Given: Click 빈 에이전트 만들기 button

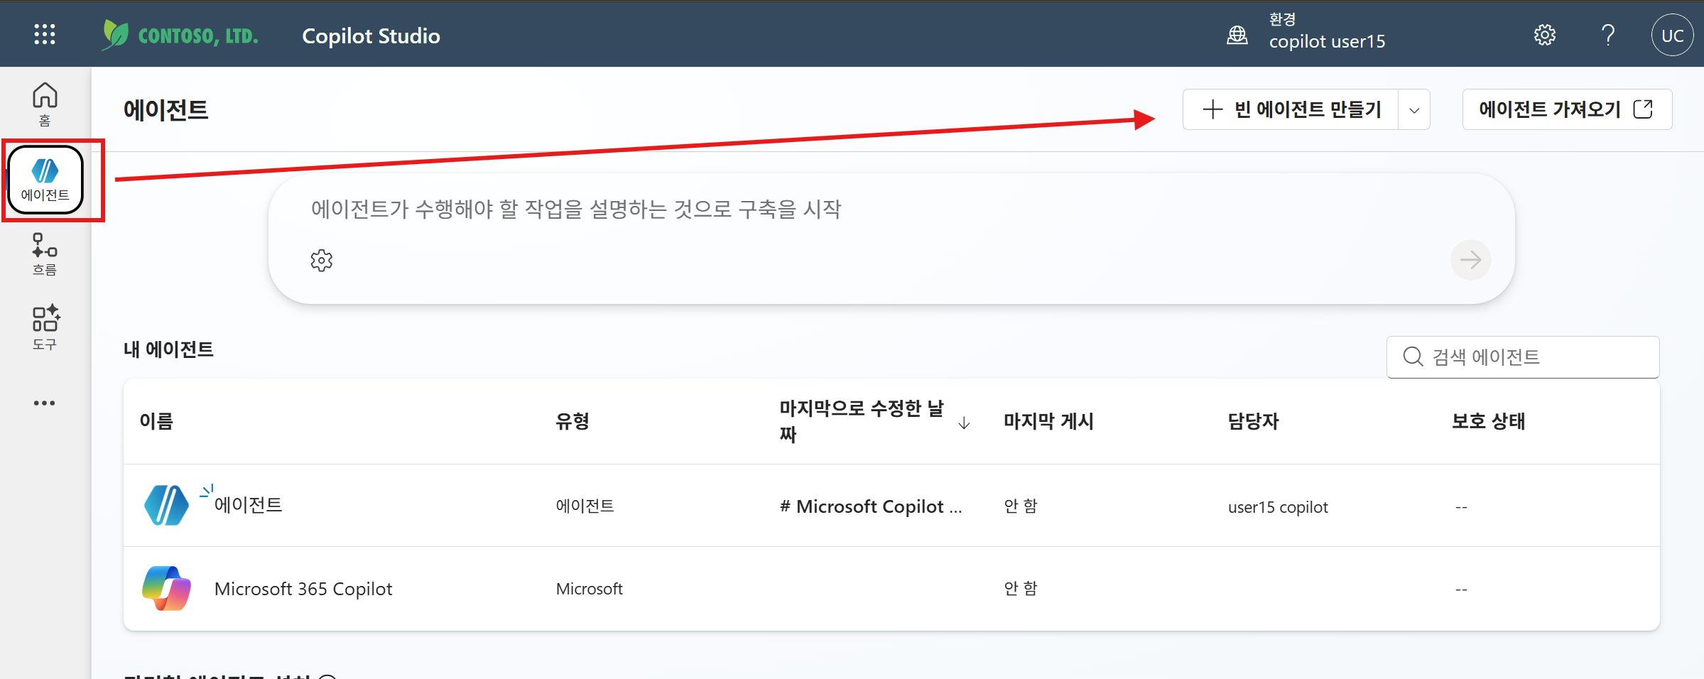Looking at the screenshot, I should pos(1291,109).
